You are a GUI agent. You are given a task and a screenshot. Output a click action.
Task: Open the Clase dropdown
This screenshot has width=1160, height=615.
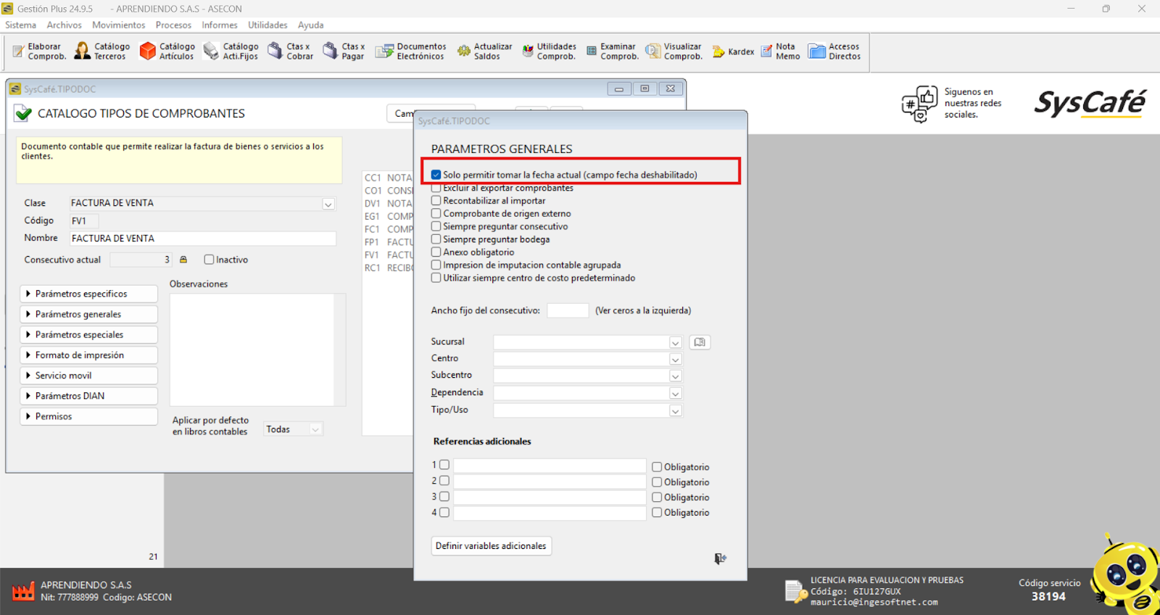pos(328,205)
